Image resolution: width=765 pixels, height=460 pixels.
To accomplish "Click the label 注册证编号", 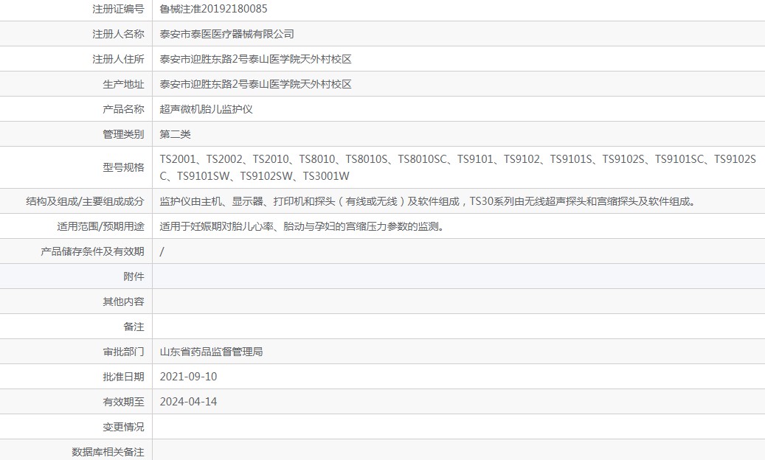I will 119,9.
